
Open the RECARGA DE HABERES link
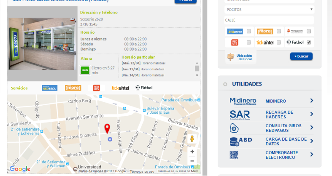[279, 115]
